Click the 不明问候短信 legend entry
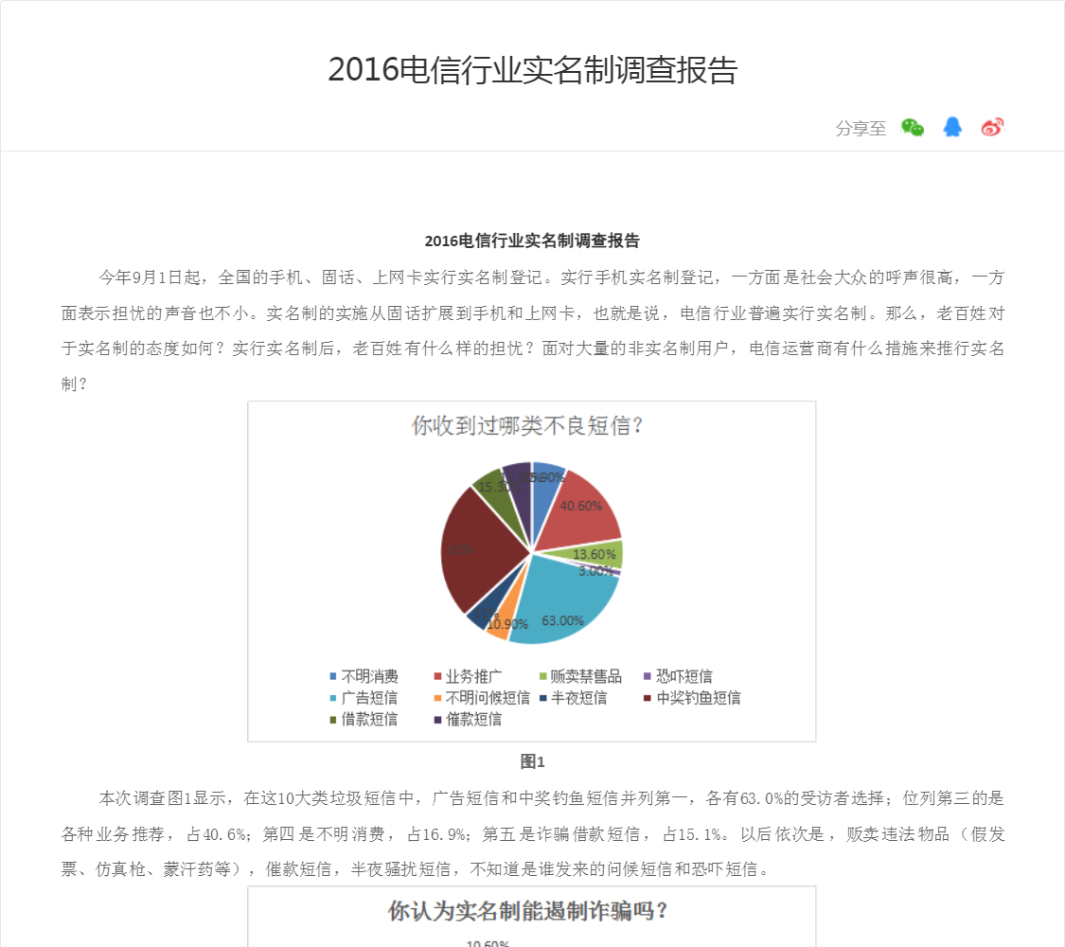Screen dimensions: 1065x947 (482, 698)
